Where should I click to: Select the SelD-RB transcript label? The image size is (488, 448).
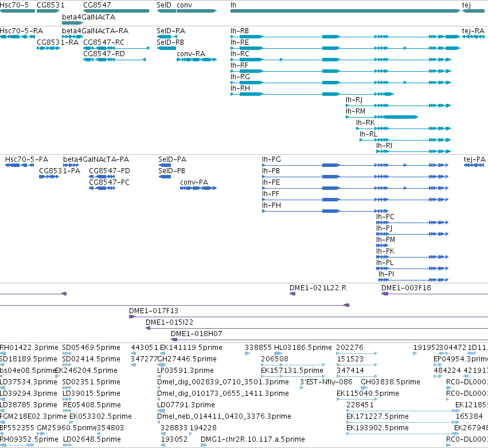[170, 42]
